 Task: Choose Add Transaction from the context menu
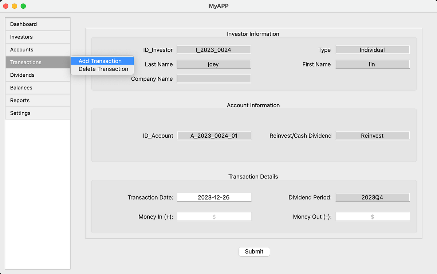coord(102,61)
